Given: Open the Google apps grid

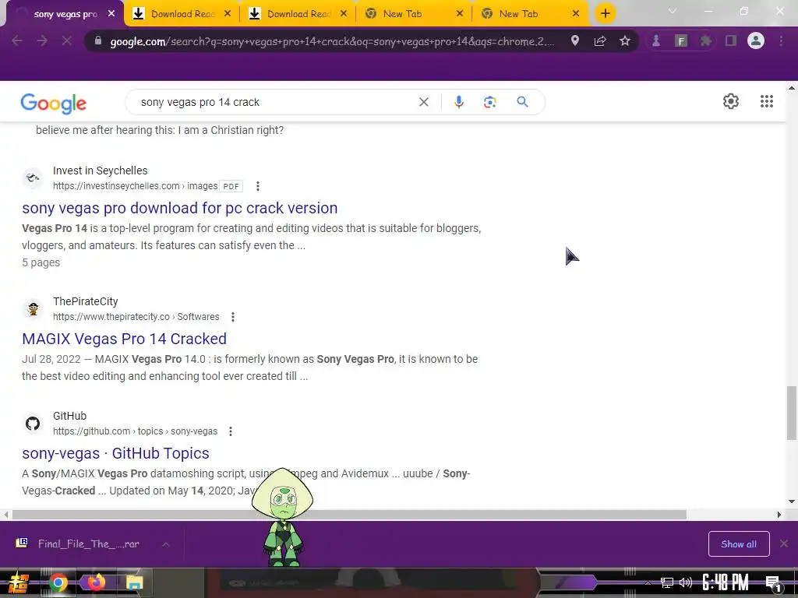Looking at the screenshot, I should coord(767,101).
